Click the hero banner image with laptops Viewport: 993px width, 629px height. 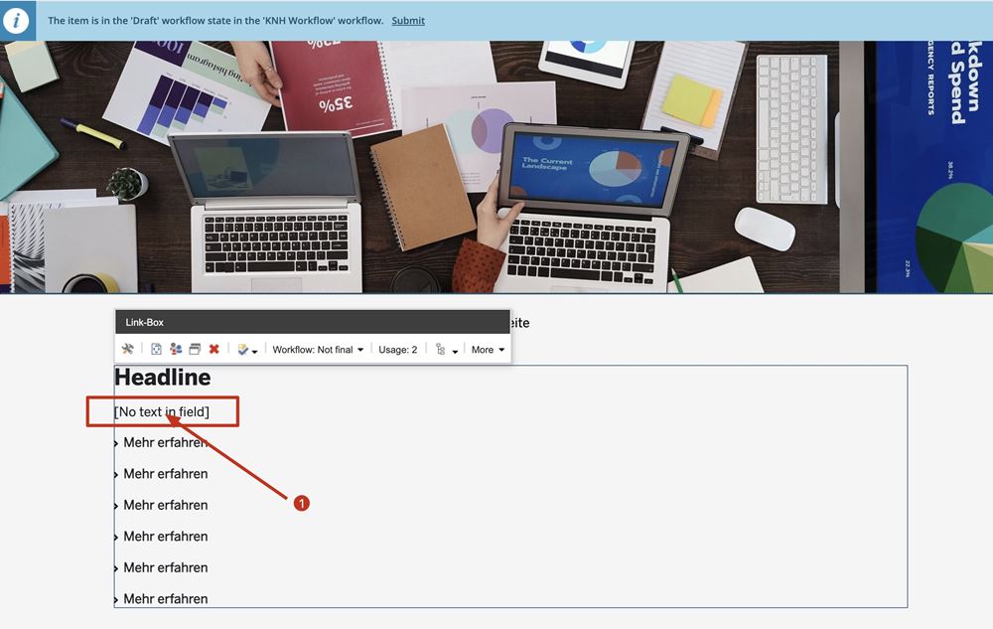(496, 167)
